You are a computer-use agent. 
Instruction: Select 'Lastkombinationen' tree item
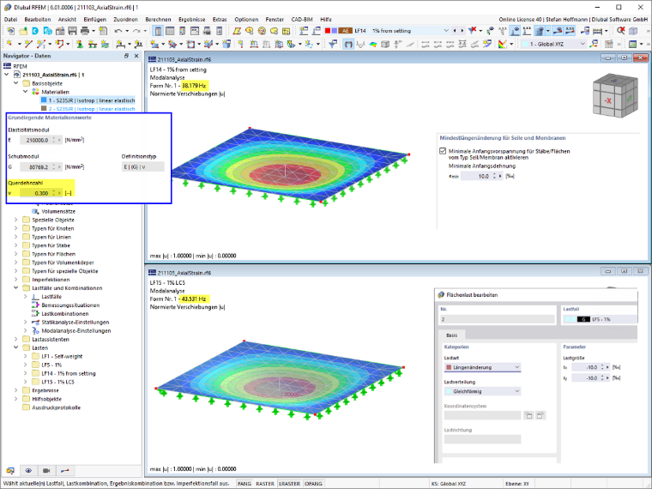click(x=65, y=314)
